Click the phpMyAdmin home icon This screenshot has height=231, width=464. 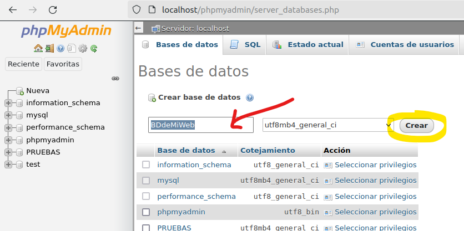pos(38,48)
